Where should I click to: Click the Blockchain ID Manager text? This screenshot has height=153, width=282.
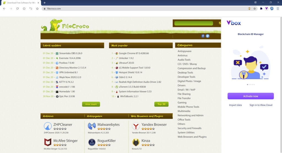(x=251, y=34)
